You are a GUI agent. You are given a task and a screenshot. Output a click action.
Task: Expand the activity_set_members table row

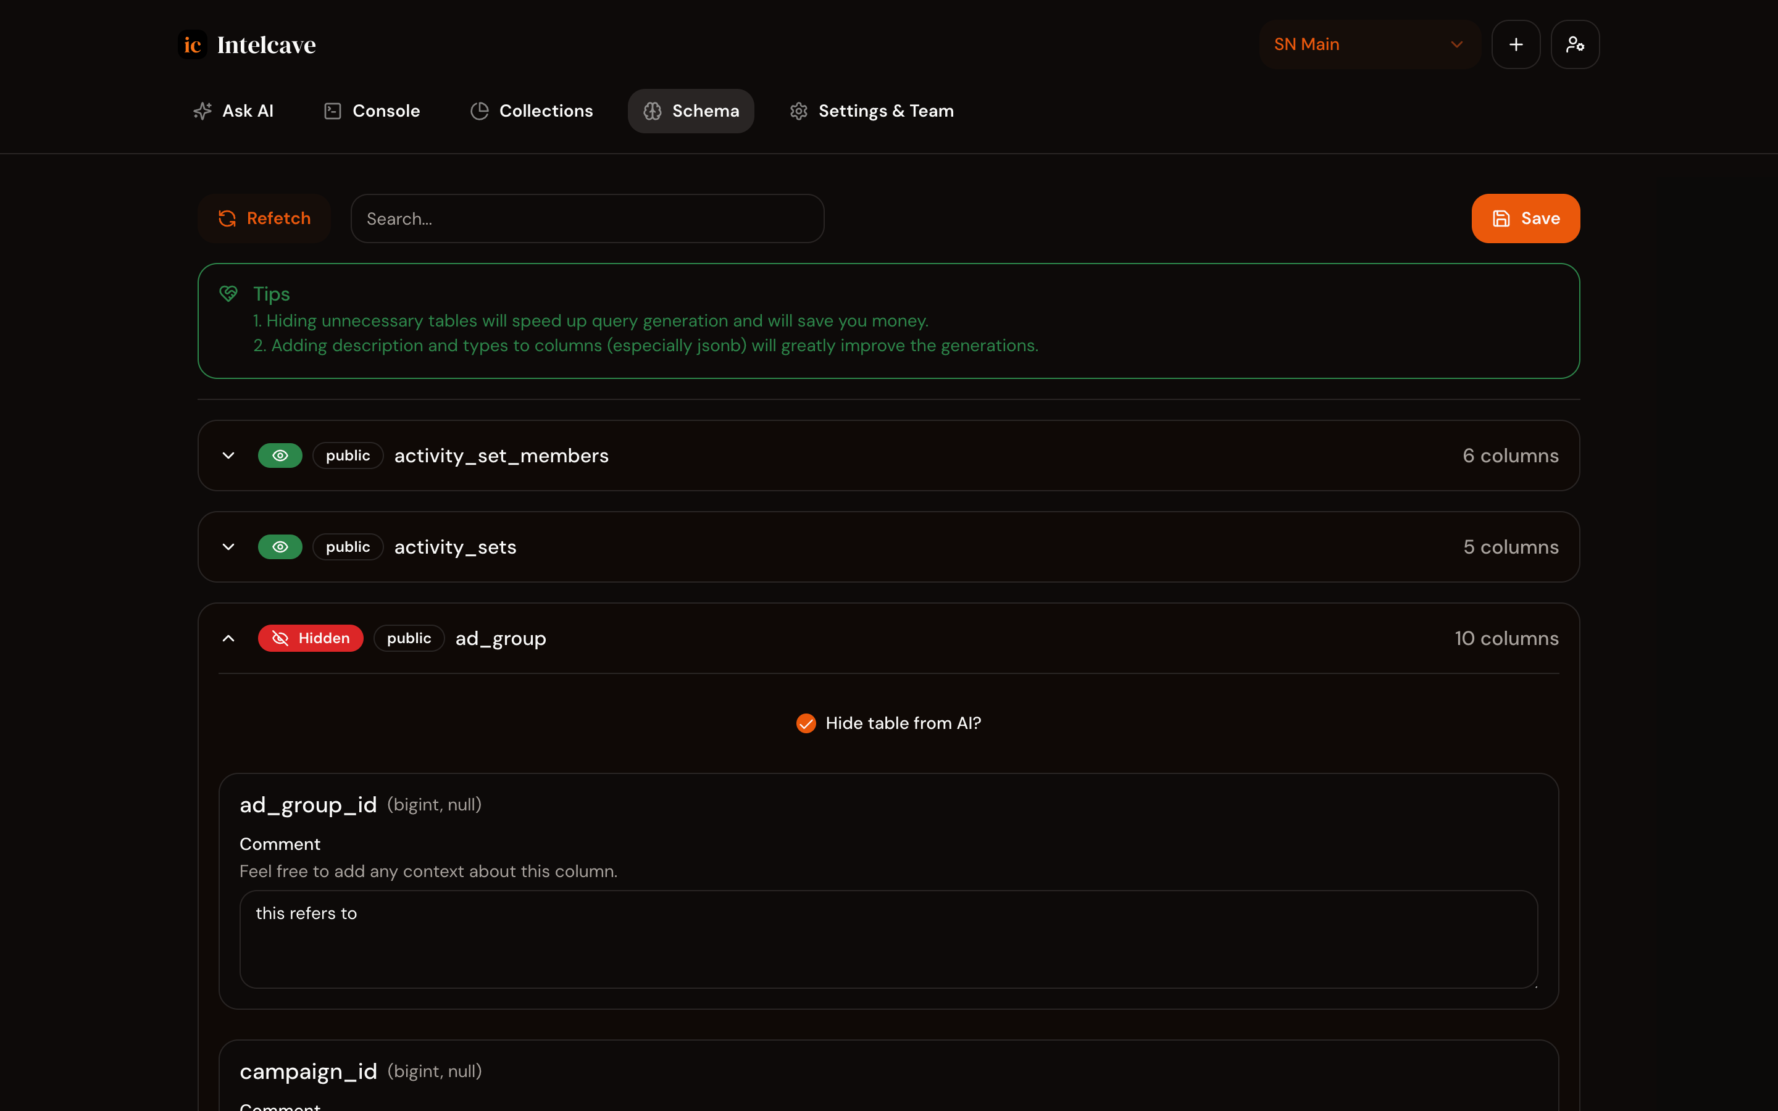228,456
